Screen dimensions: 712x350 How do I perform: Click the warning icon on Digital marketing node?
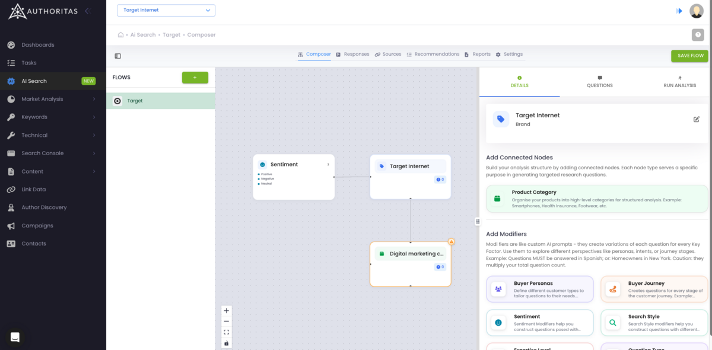(451, 242)
